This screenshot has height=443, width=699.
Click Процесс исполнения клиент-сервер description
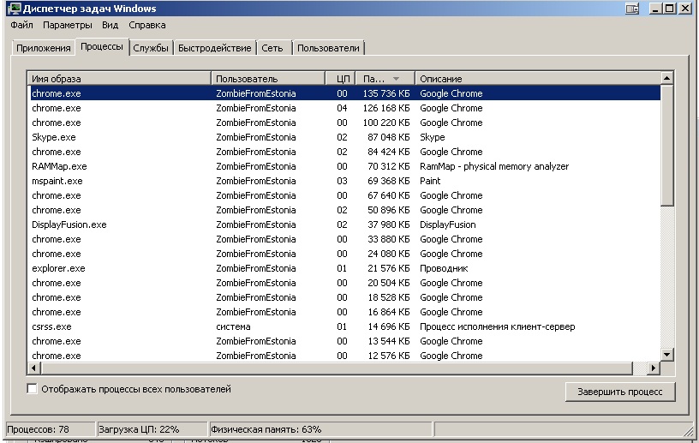coord(498,326)
